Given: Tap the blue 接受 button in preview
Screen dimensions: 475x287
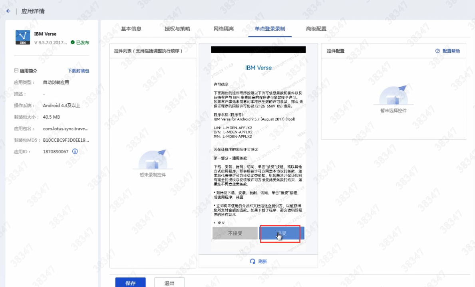Looking at the screenshot, I should click(282, 233).
